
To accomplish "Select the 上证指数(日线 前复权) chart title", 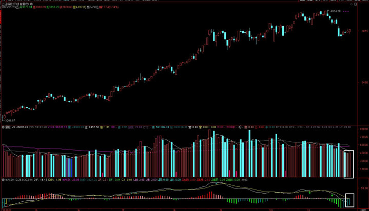I will tap(15, 4).
